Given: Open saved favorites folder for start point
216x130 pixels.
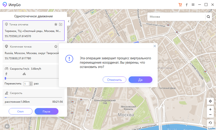Looking at the screenshot, I should [x=60, y=24].
